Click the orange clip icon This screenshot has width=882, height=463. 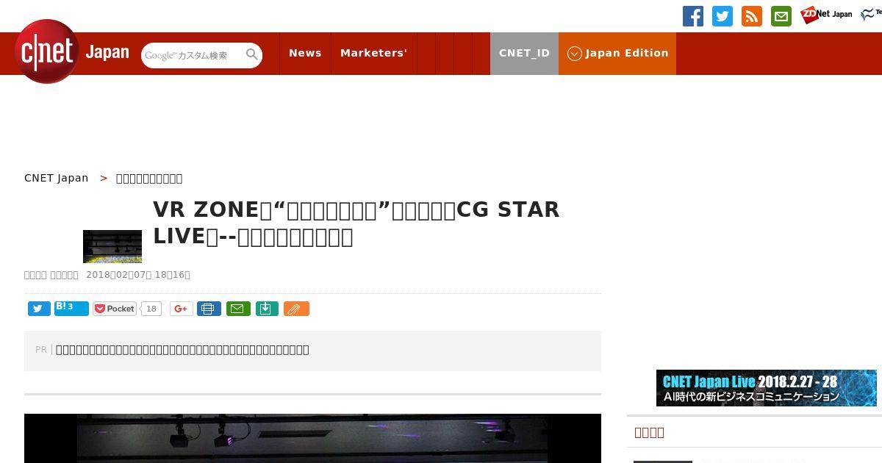point(296,309)
